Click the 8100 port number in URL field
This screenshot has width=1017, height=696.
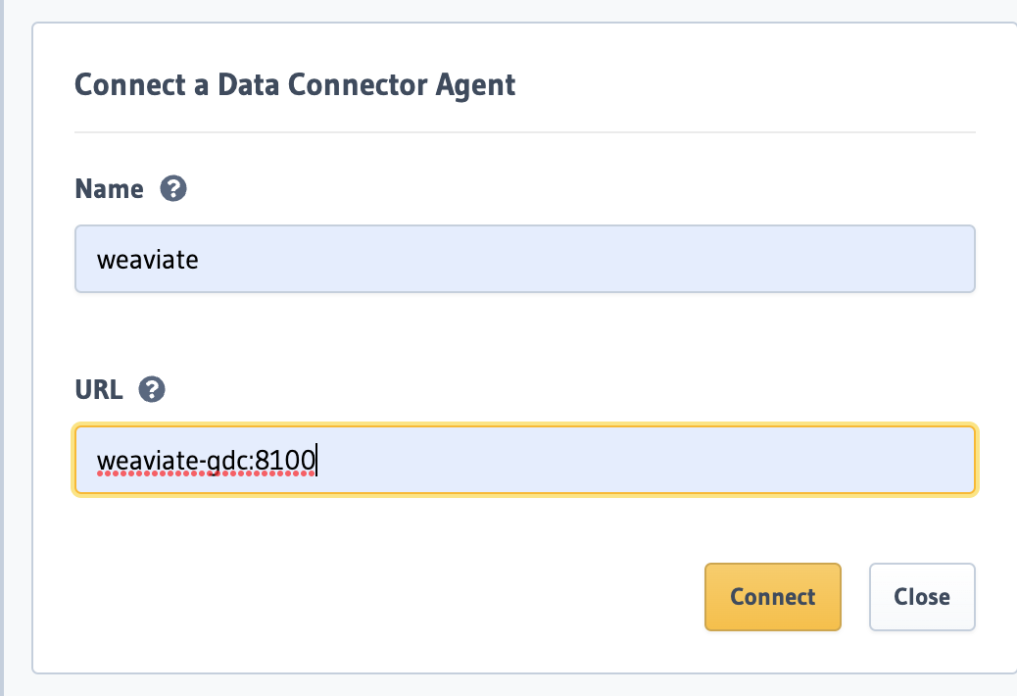tap(285, 460)
